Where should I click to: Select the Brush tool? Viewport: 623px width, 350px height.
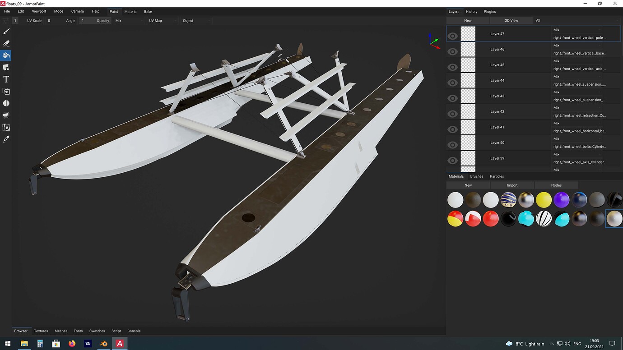tap(6, 32)
